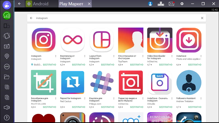The height and width of the screenshot is (123, 219).
Task: Open Layout from Instagram app icon
Action: 102,40
